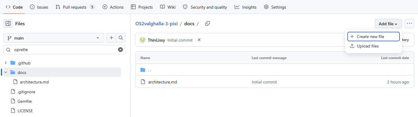Image resolution: width=418 pixels, height=117 pixels.
Task: Select docs folder in file tree
Action: [62, 72]
